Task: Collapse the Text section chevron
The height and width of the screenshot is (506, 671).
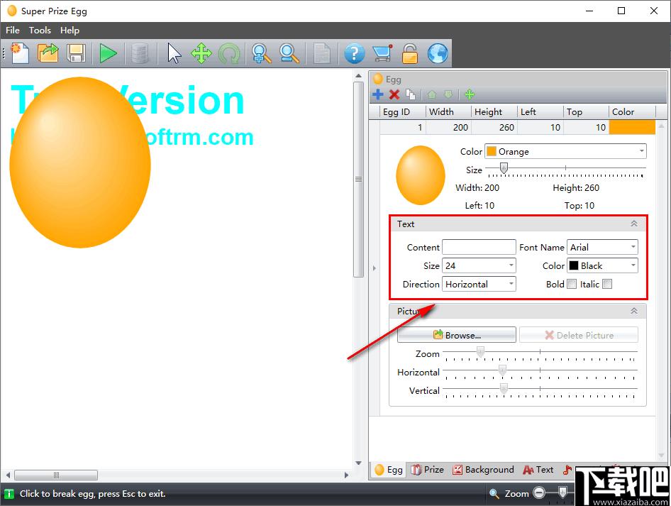Action: tap(634, 224)
